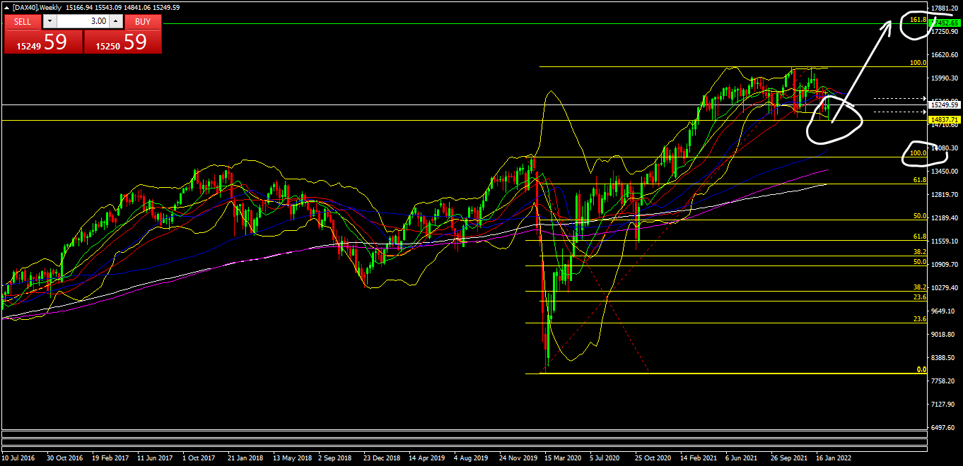Select the 0.0 Fibonacci level label

[x=921, y=369]
